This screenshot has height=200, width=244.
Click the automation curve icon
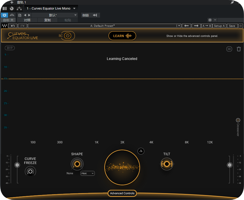[x=12, y=15]
